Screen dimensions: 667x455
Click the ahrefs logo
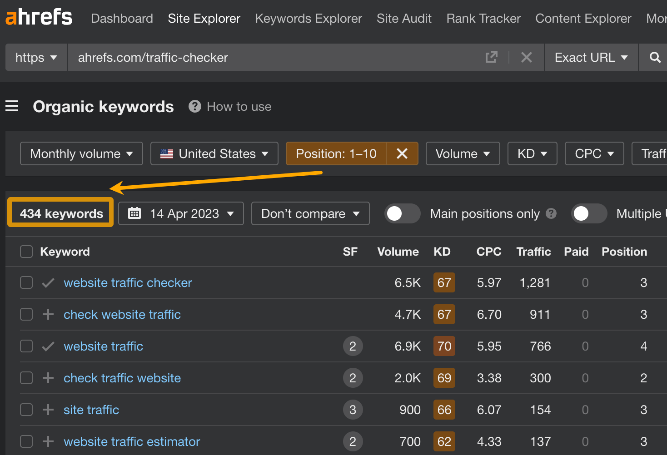(x=38, y=17)
